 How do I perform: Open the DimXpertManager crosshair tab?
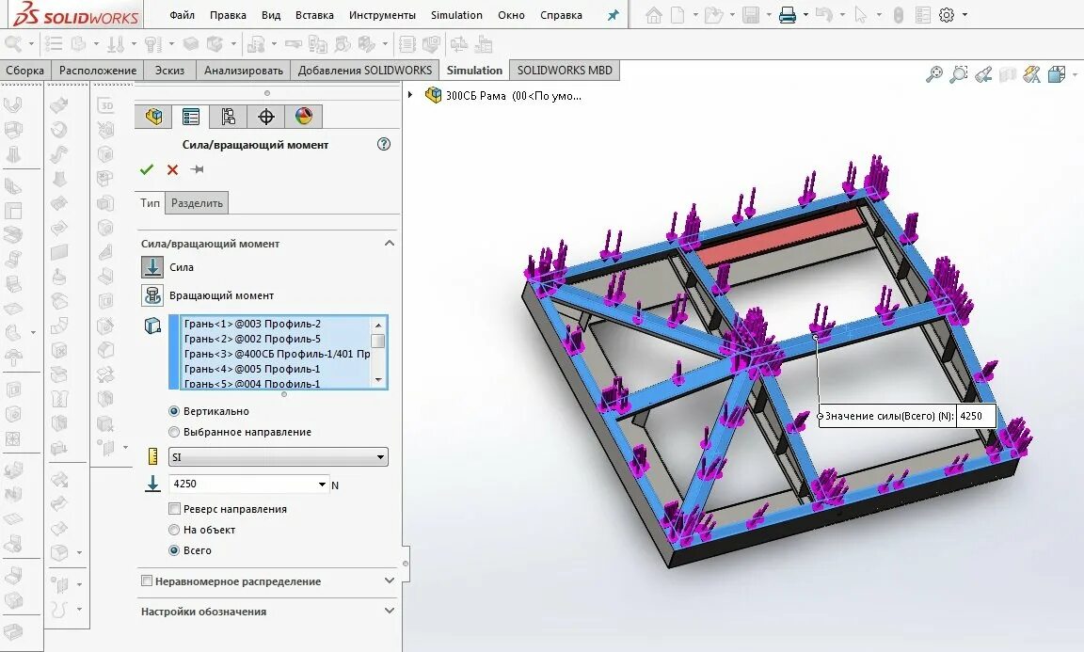coord(266,116)
